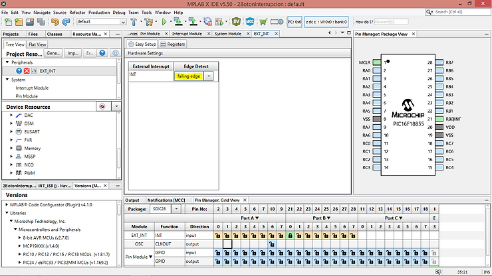Screen dimensions: 492x276
Task: Switch to the Interrupt Module tab
Action: [x=187, y=34]
